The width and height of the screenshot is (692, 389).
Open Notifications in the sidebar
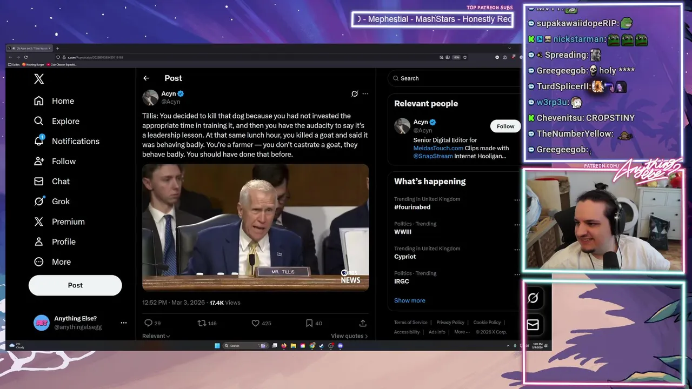66,141
